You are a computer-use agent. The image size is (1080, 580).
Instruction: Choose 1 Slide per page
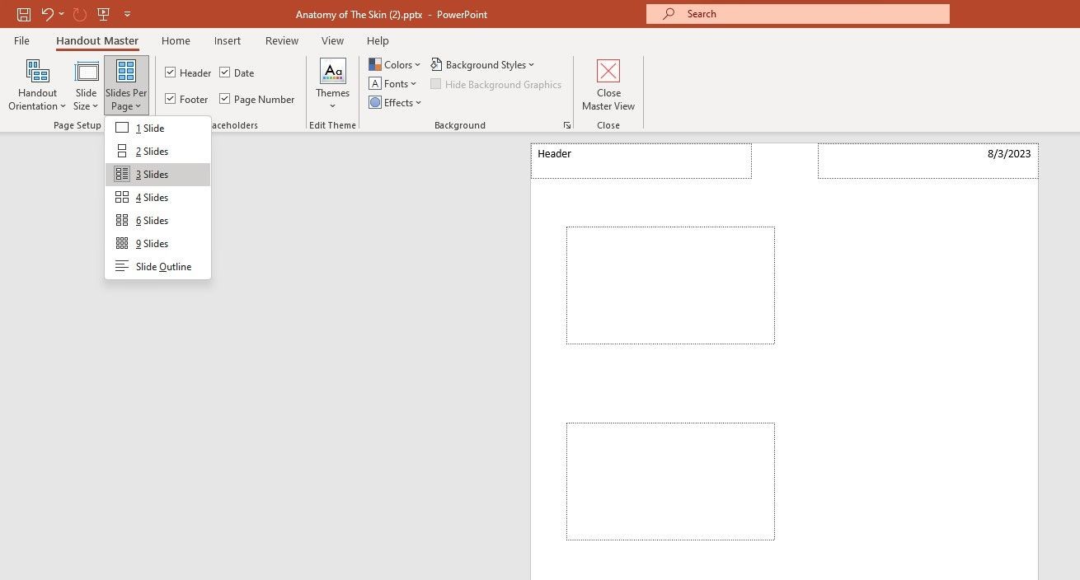click(157, 128)
